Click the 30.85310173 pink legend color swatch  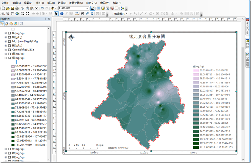pyautogui.click(x=196, y=70)
